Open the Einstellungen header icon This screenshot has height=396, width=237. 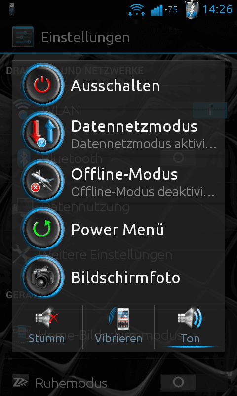[x=23, y=37]
